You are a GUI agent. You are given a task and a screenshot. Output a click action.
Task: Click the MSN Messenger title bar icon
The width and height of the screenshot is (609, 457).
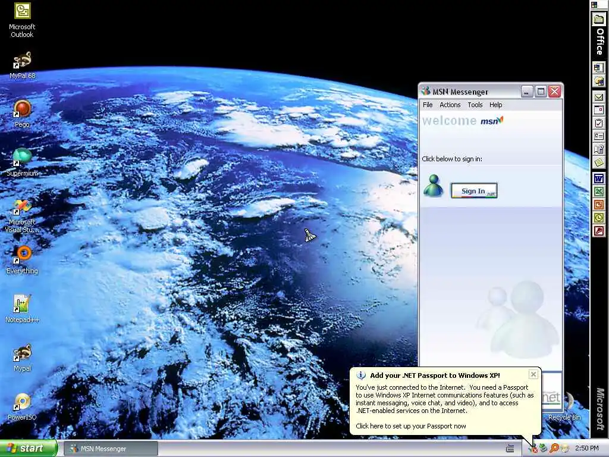pyautogui.click(x=426, y=91)
